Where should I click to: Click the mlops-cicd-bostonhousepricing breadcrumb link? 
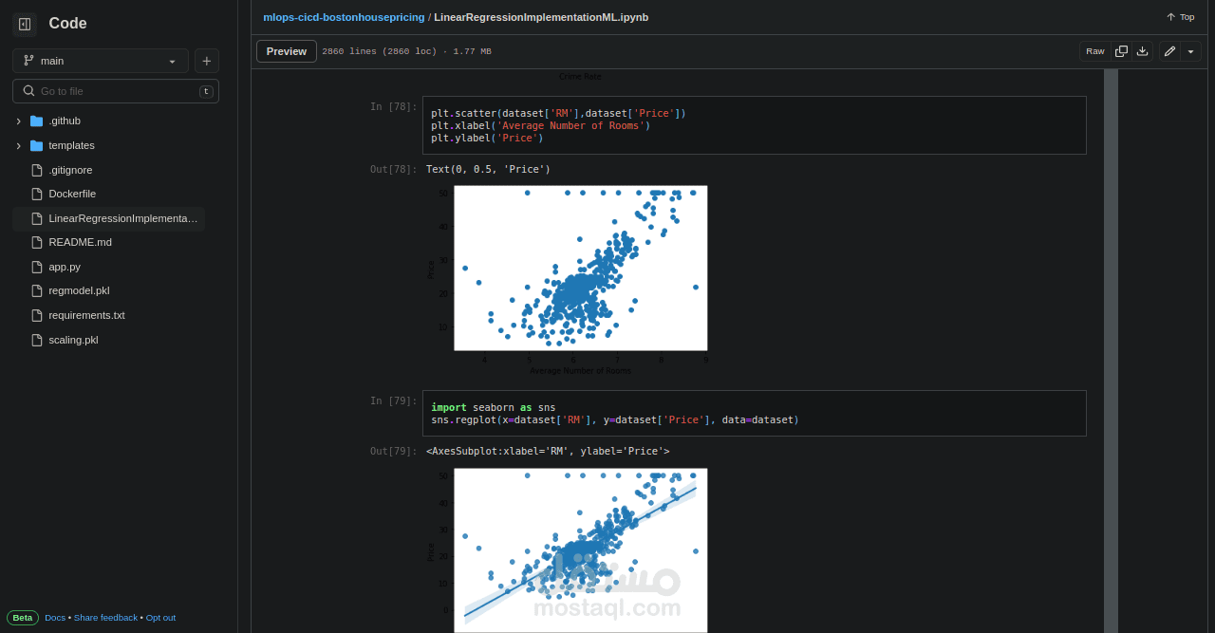tap(344, 17)
